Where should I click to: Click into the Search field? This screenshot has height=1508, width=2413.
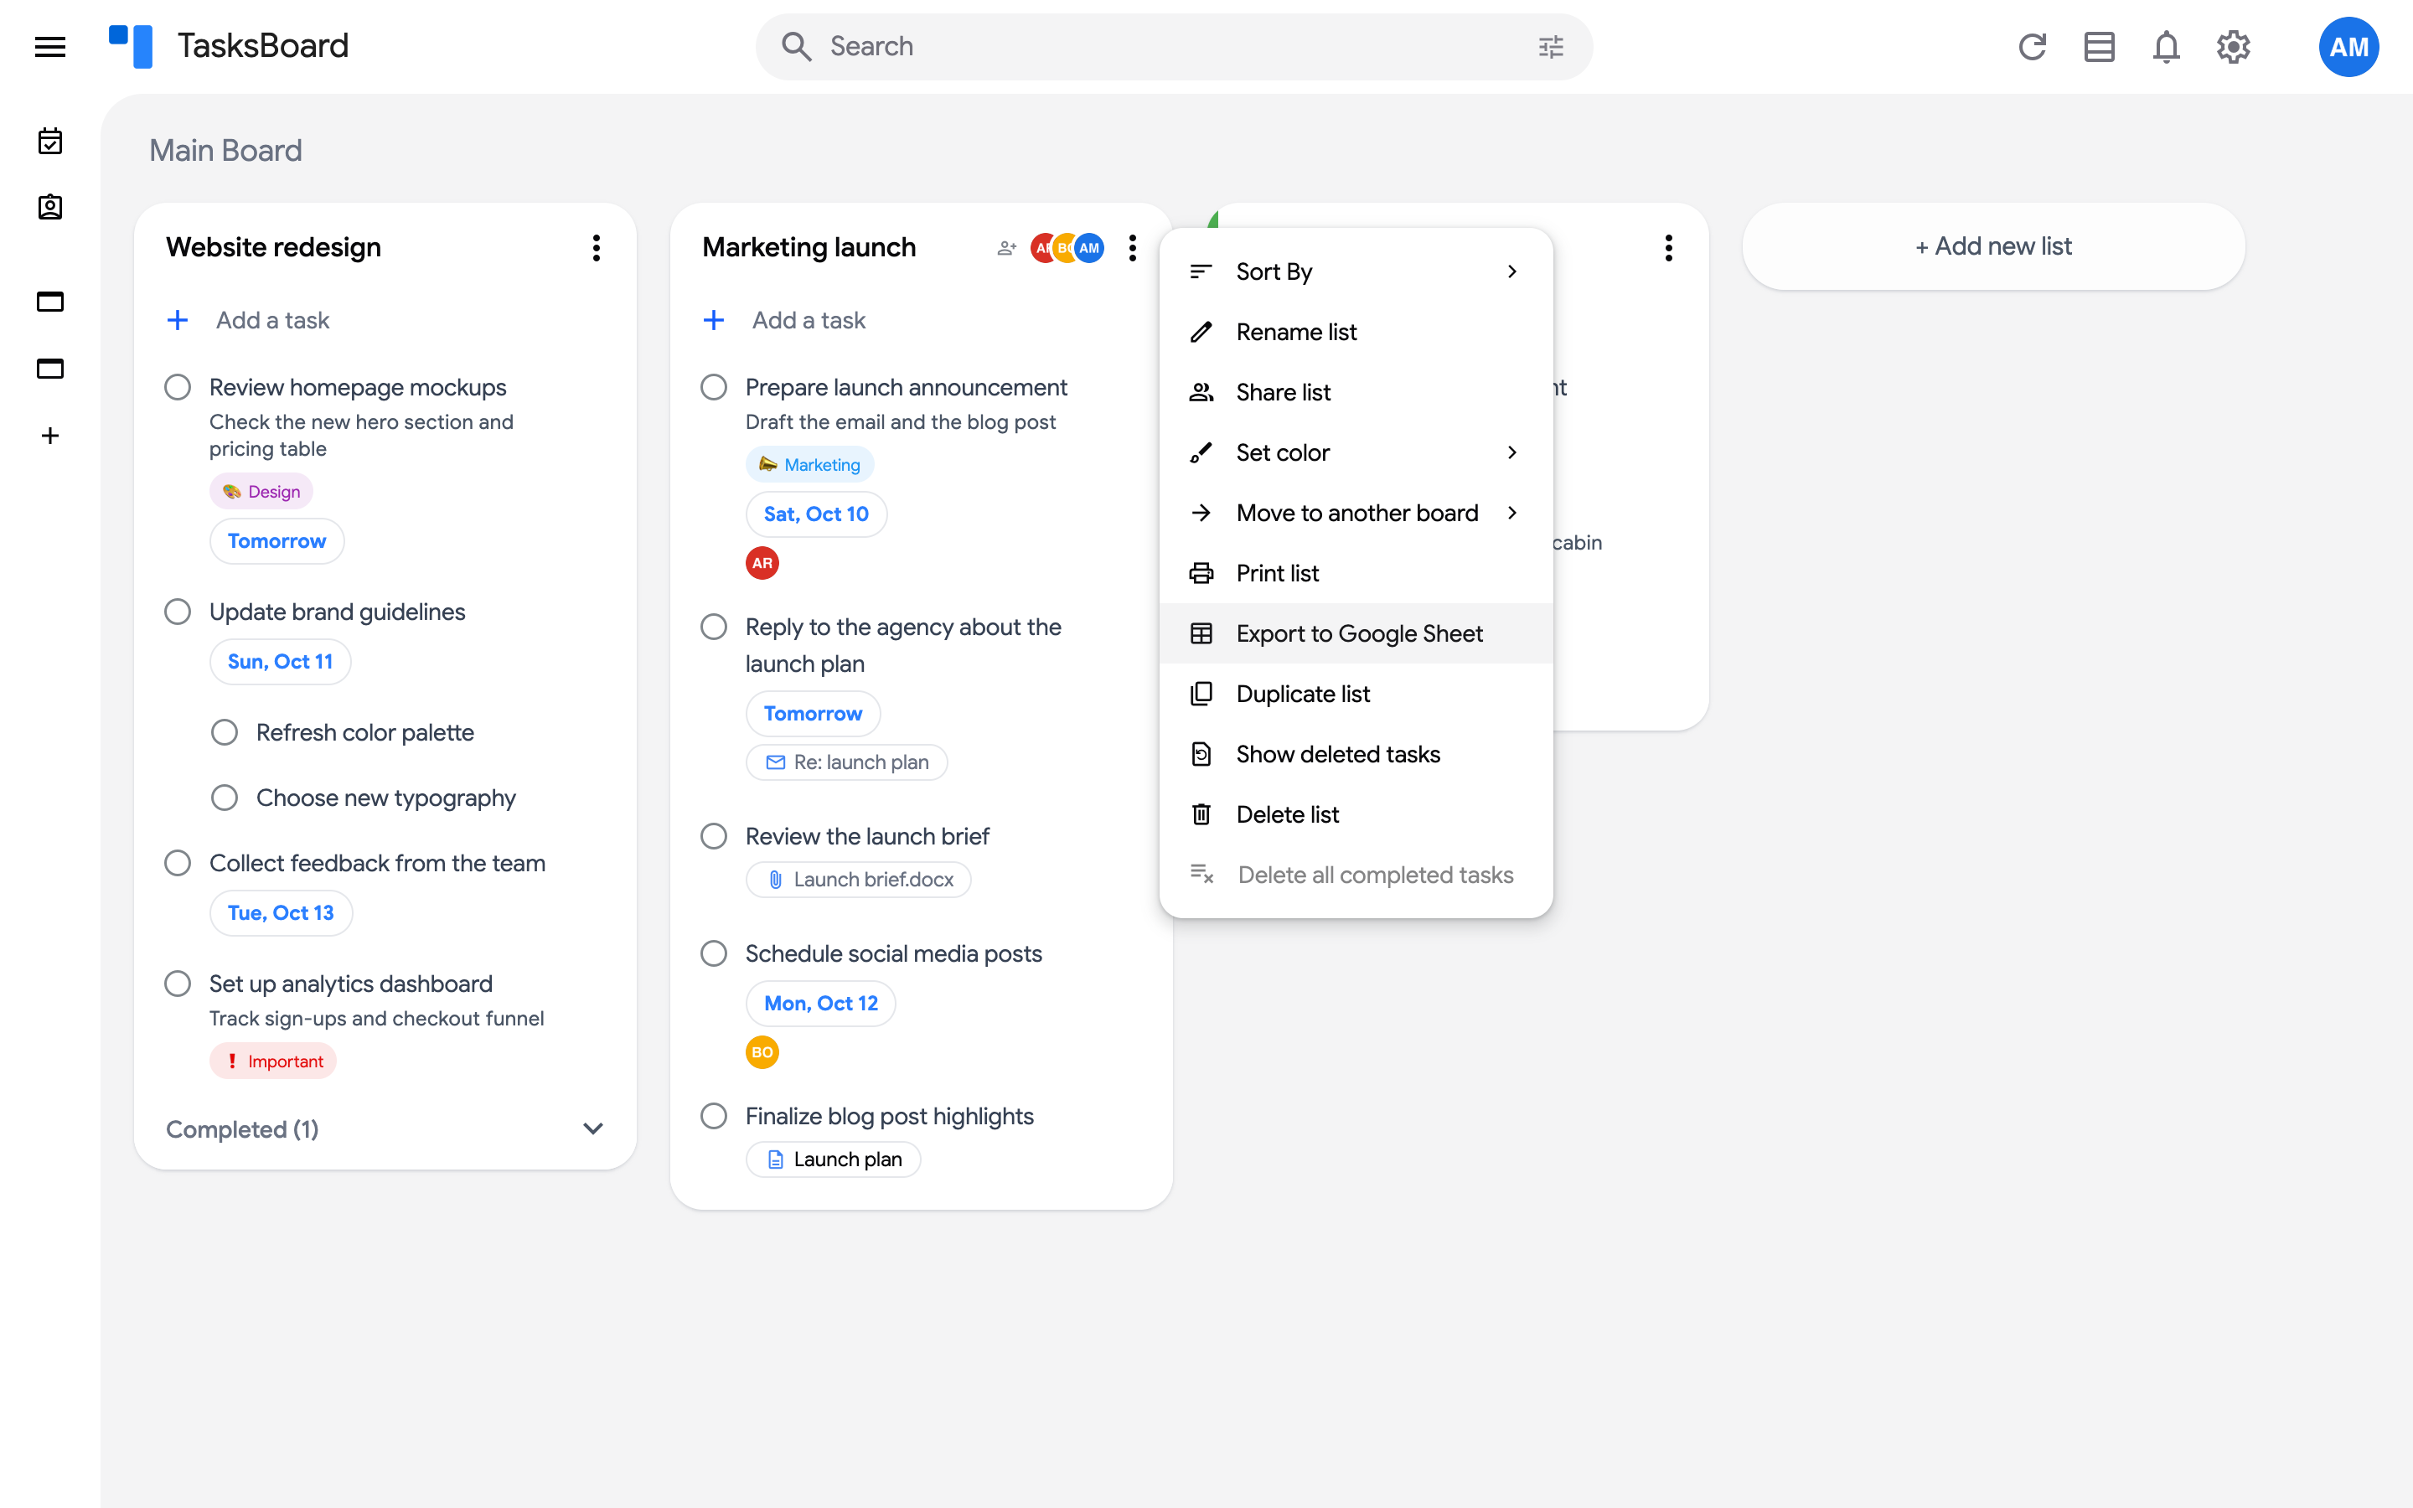pos(1174,47)
